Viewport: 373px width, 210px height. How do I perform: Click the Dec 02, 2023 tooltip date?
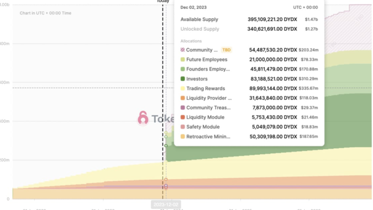pyautogui.click(x=194, y=7)
